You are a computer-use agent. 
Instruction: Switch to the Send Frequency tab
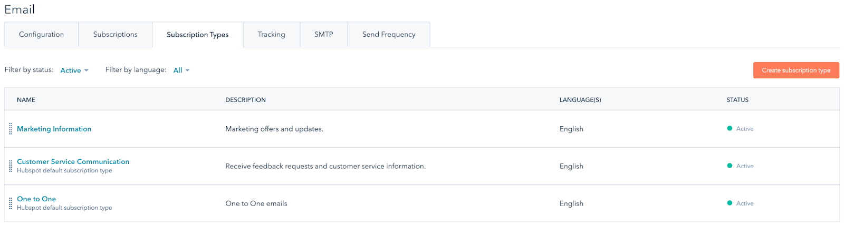coord(389,35)
